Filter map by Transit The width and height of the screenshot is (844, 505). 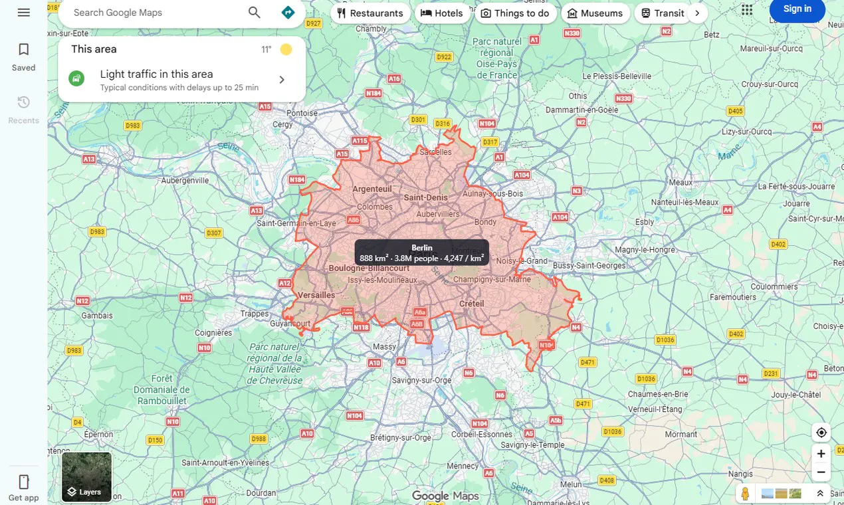(663, 13)
